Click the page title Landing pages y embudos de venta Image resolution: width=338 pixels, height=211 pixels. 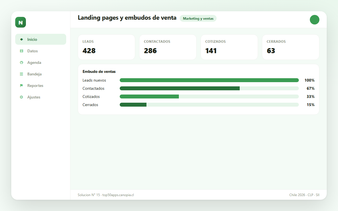(x=127, y=18)
